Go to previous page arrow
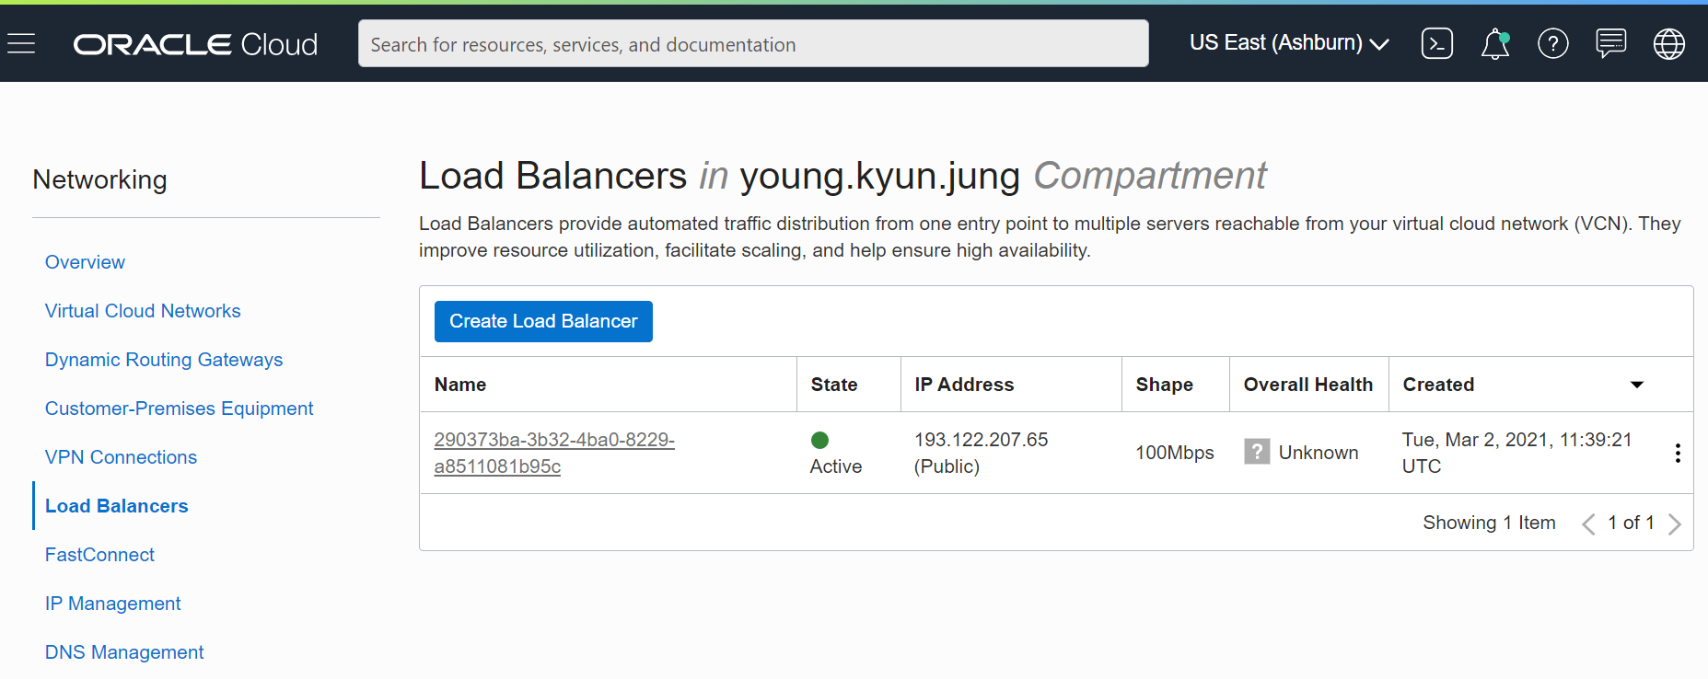The image size is (1708, 679). coord(1588,524)
